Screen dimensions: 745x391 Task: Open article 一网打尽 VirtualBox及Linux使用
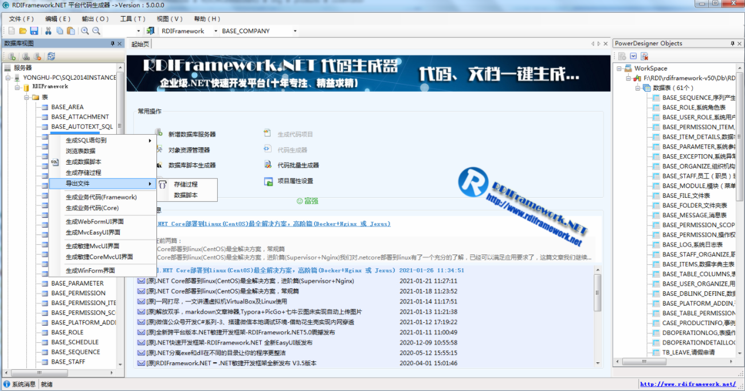pyautogui.click(x=217, y=302)
